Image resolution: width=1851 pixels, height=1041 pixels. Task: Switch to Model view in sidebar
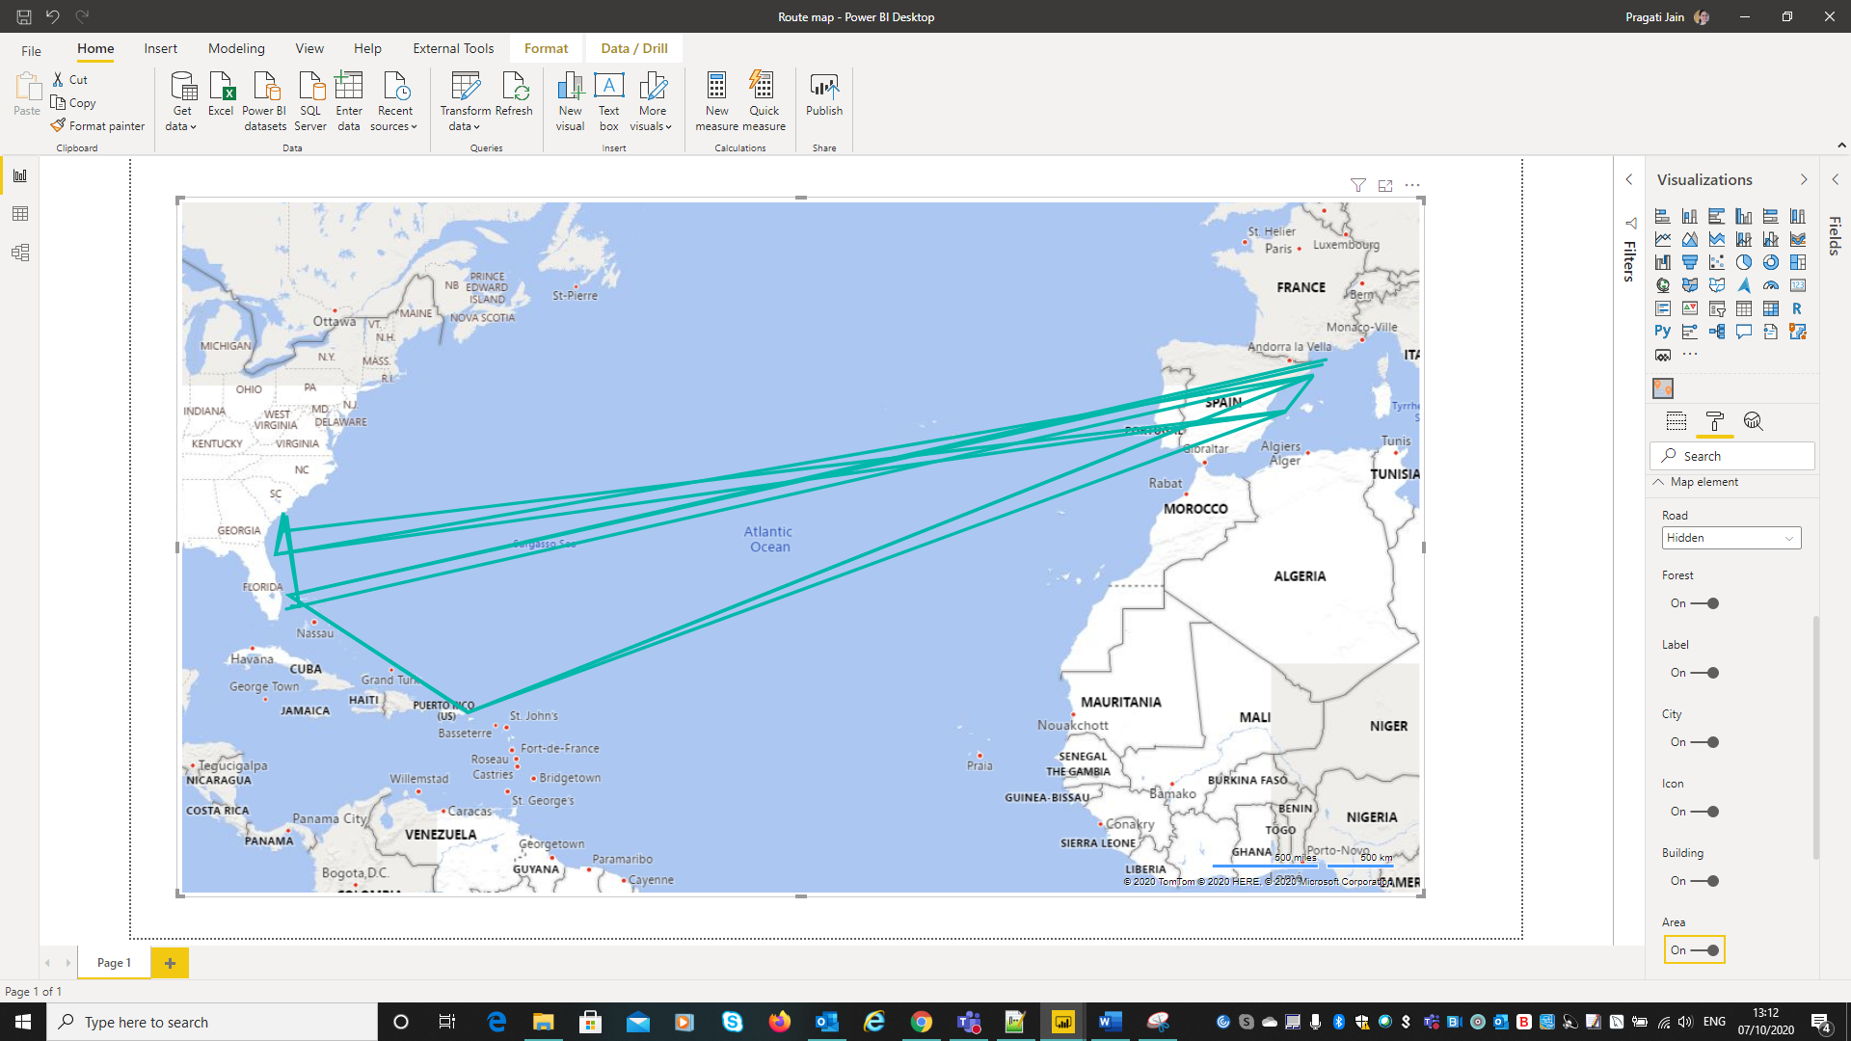20,253
